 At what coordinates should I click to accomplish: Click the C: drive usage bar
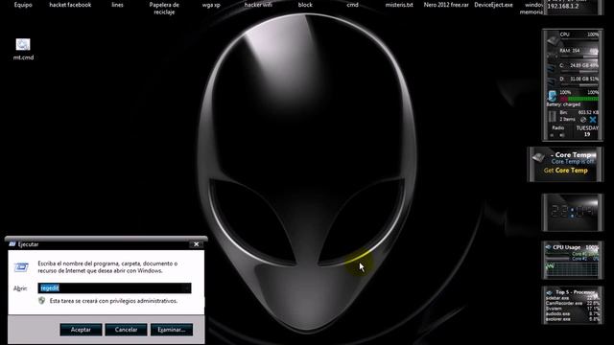[x=579, y=71]
